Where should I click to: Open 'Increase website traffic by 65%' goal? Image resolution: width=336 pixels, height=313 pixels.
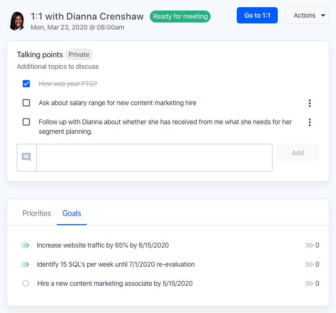[103, 245]
